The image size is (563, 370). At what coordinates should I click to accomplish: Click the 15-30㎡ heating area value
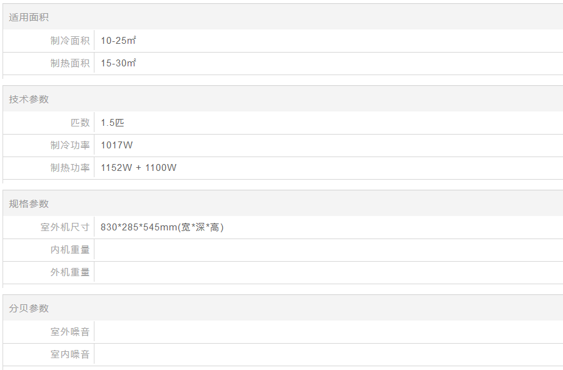pos(118,63)
